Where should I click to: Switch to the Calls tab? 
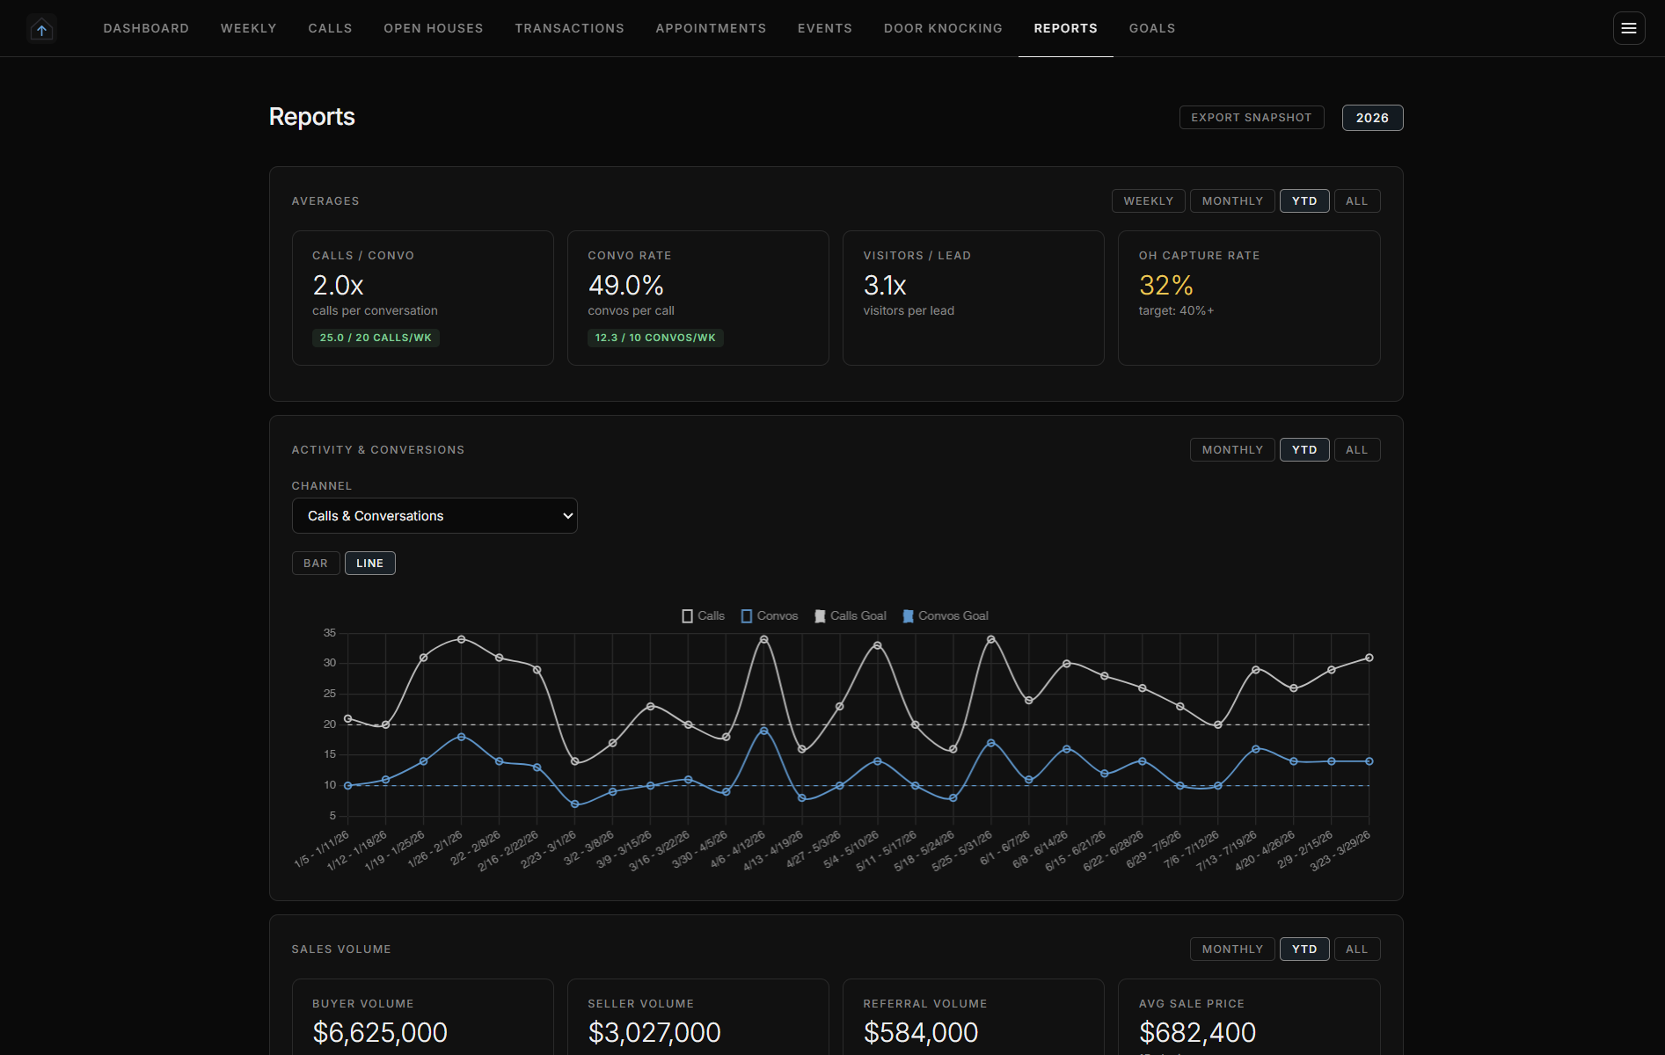330,28
